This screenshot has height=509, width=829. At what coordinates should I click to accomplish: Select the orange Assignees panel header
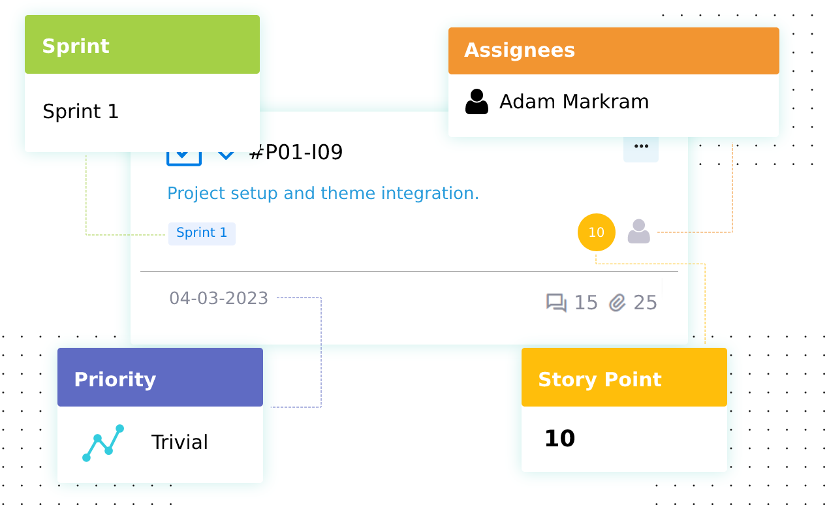[614, 51]
